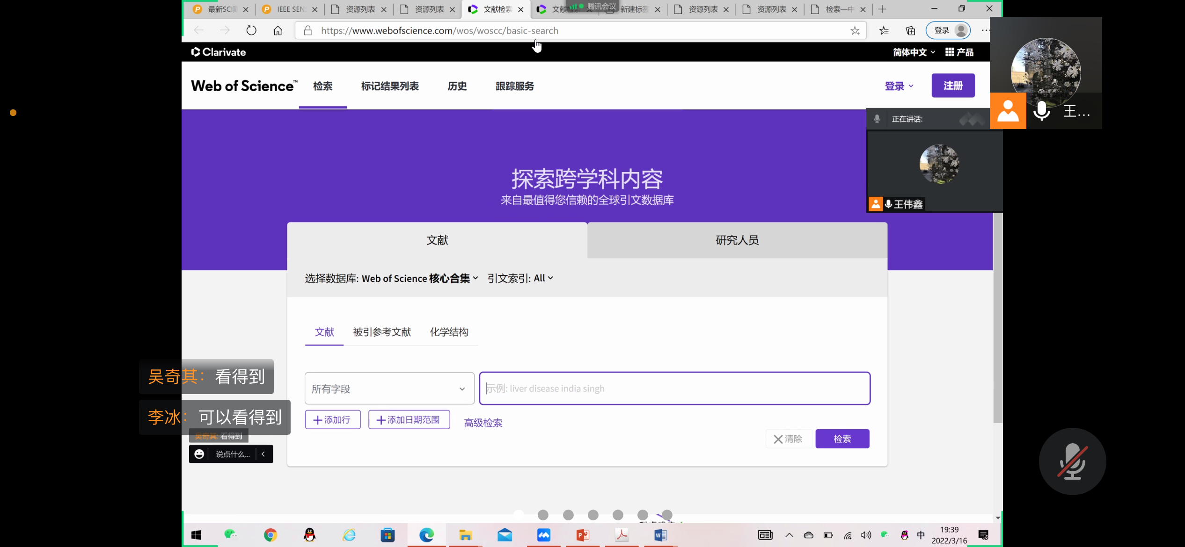1185x547 pixels.
Task: Open Microsoft Store from taskbar
Action: (388, 535)
